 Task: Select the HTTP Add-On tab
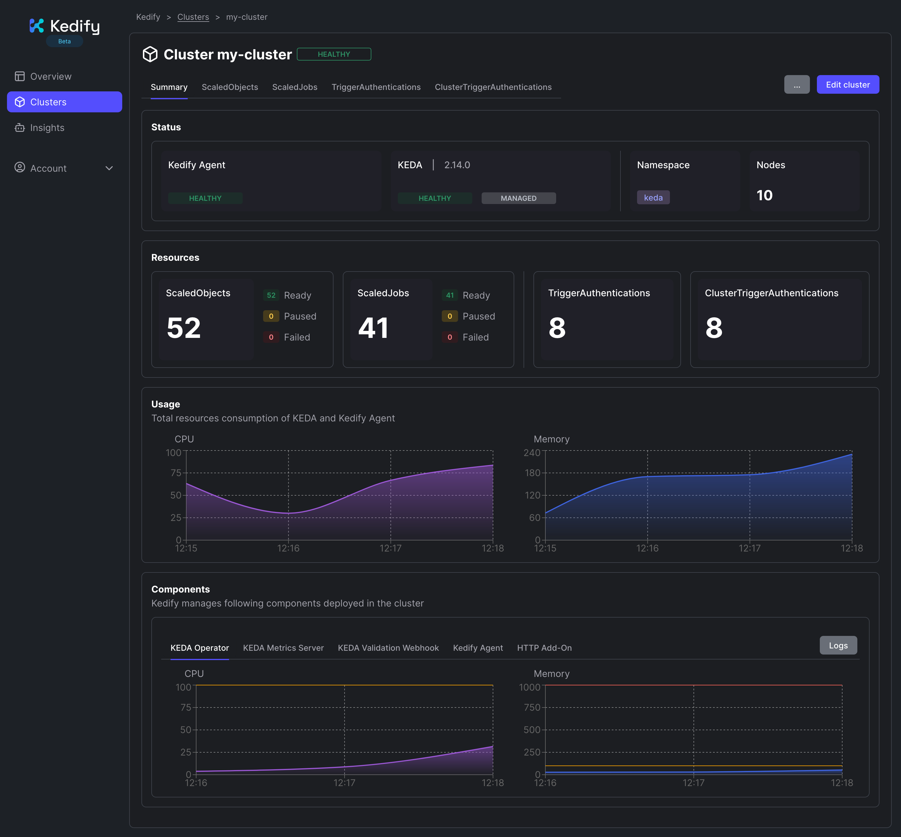coord(544,648)
